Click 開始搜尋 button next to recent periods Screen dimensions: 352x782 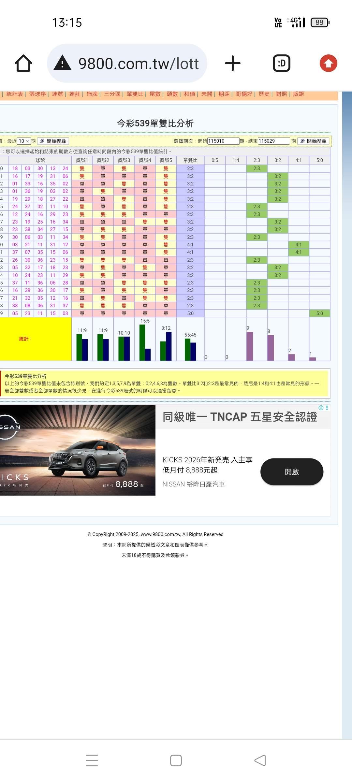coord(53,141)
